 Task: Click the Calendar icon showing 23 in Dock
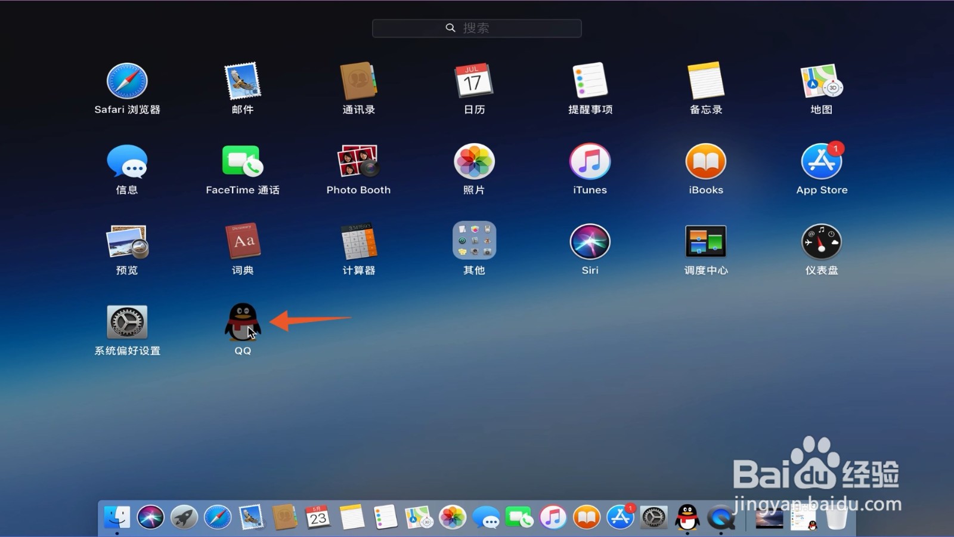point(318,517)
